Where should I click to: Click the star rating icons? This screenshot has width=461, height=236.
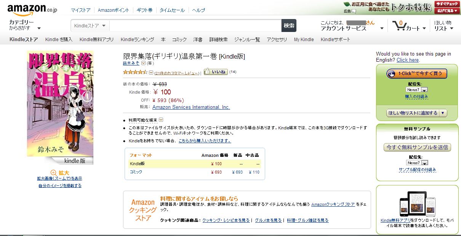(135, 72)
